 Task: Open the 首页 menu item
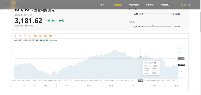coord(102,5)
